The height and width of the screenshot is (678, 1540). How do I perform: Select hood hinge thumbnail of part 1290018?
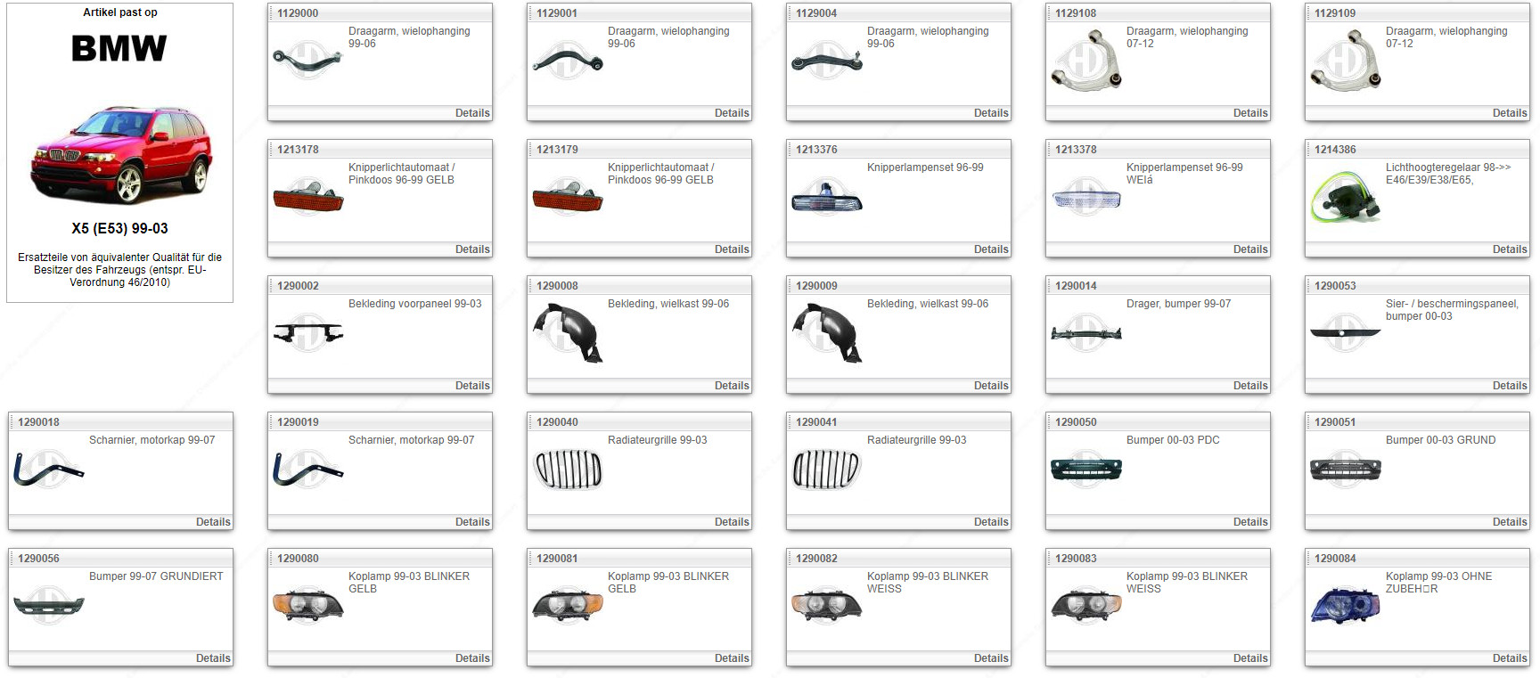[x=48, y=470]
